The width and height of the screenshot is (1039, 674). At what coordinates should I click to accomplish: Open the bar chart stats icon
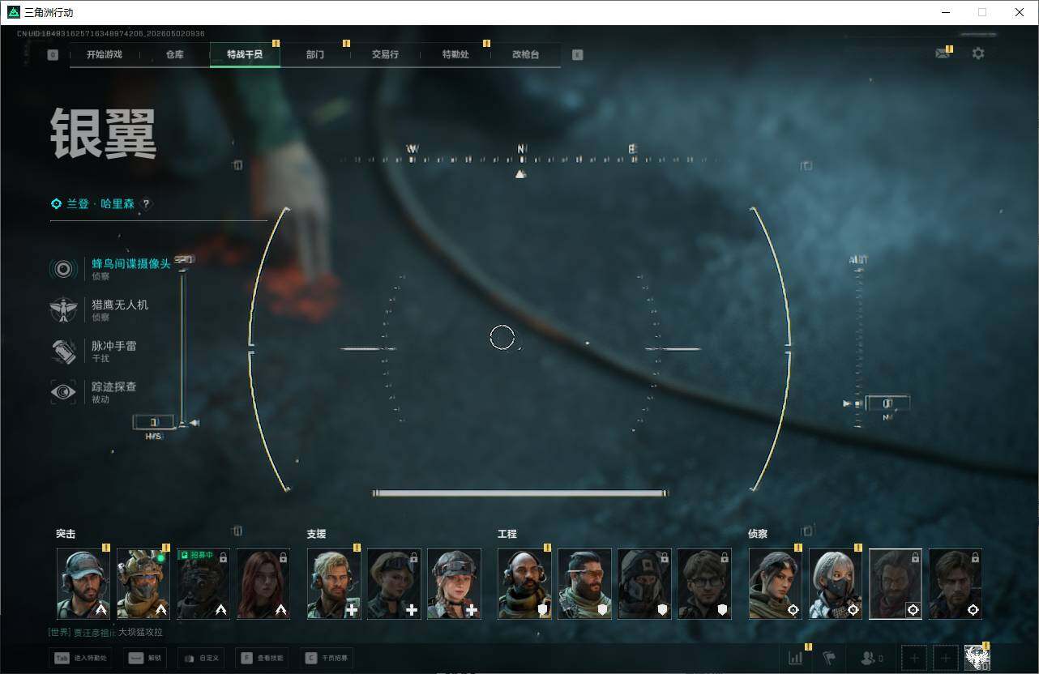(x=796, y=658)
